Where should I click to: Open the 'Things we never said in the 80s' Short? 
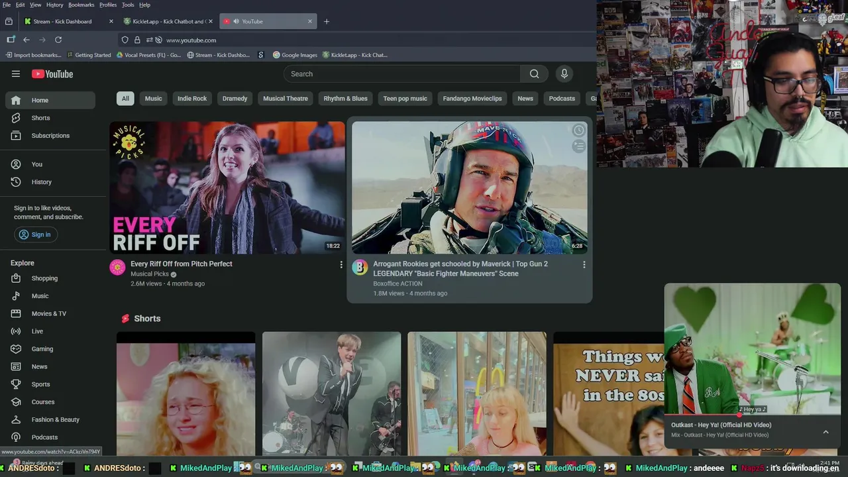pyautogui.click(x=609, y=394)
